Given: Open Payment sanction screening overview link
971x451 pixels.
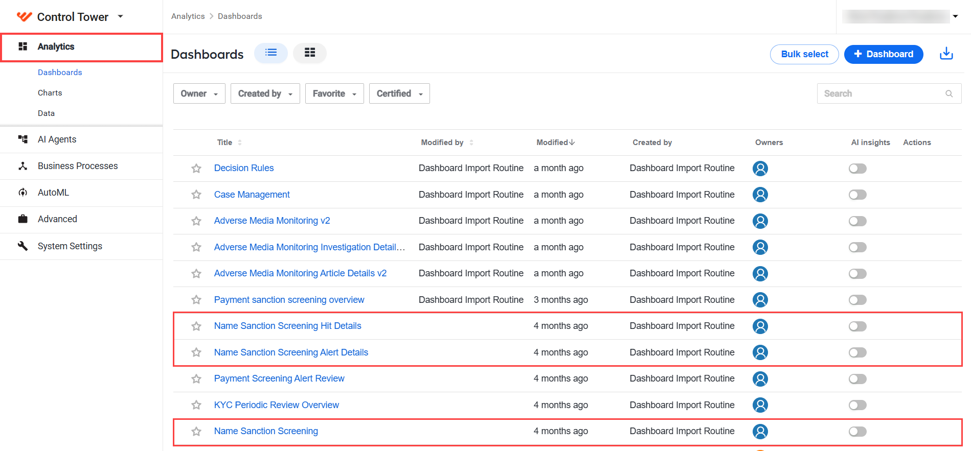Looking at the screenshot, I should (289, 300).
